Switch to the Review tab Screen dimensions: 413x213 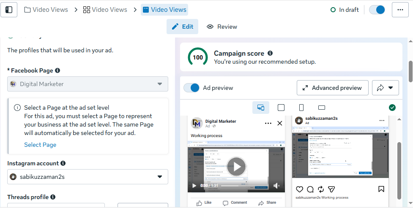[x=222, y=27]
